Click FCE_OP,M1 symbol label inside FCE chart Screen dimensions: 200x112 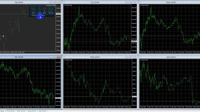coord(68,5)
